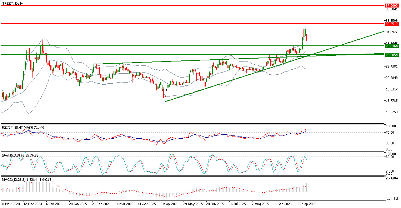Select the red 37.0000 price label
The image size is (401, 208).
point(392,6)
